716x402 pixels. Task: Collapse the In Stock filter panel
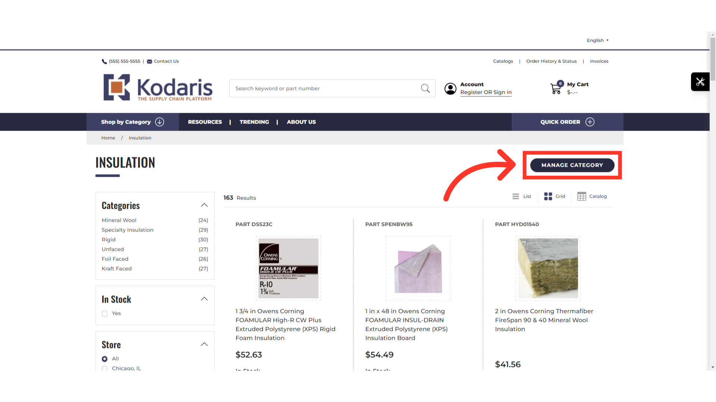(x=204, y=299)
